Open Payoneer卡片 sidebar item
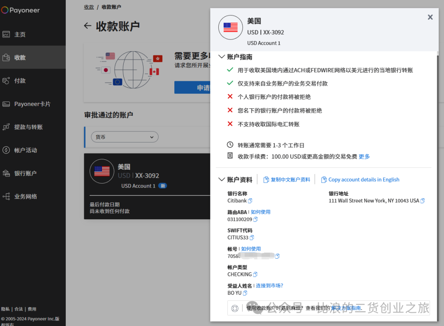444x326 pixels. (x=32, y=104)
